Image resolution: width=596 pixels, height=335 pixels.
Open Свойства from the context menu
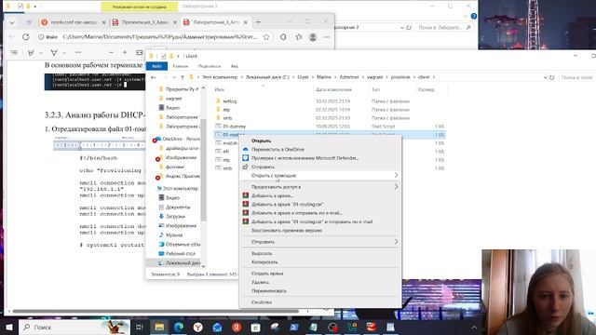pyautogui.click(x=262, y=302)
